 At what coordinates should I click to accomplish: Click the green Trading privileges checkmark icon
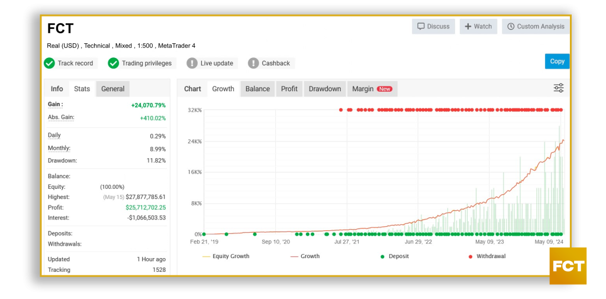pos(114,63)
